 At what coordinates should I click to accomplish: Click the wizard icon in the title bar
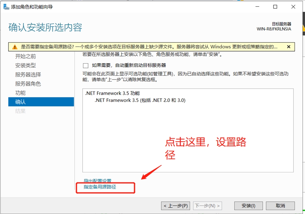pyautogui.click(x=6, y=7)
